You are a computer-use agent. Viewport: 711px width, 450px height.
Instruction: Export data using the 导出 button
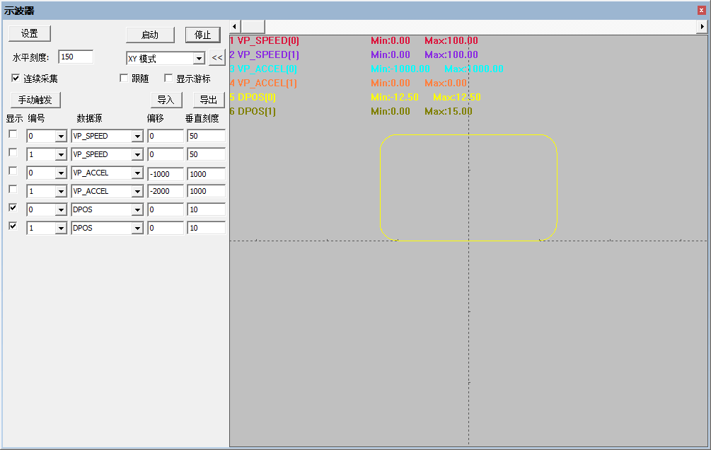209,99
